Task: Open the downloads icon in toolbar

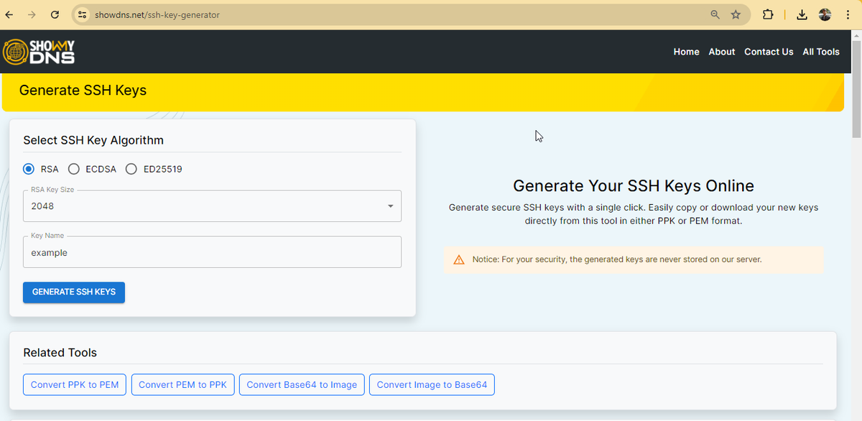Action: click(802, 14)
